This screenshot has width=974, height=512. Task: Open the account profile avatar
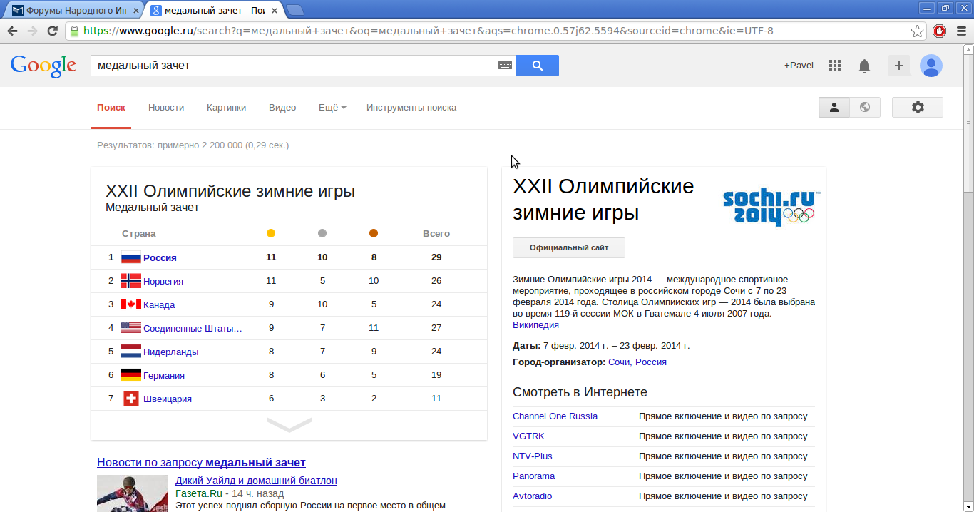(931, 66)
